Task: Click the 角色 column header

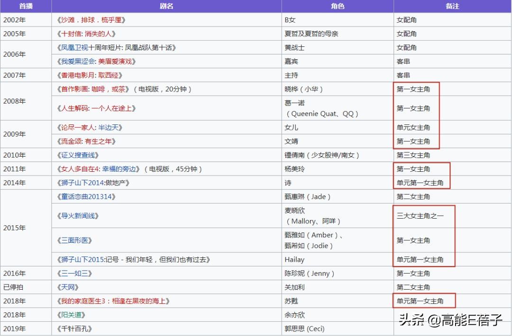Action: (x=337, y=6)
